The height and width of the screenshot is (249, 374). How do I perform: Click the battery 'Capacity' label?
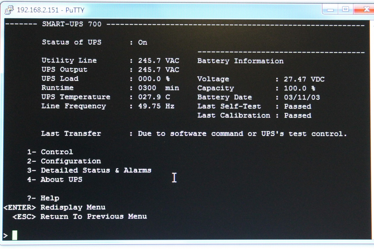coord(216,88)
